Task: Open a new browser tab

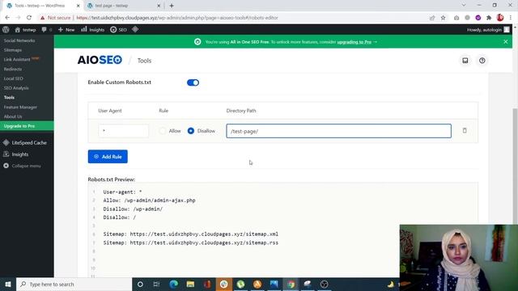Action: tap(172, 6)
